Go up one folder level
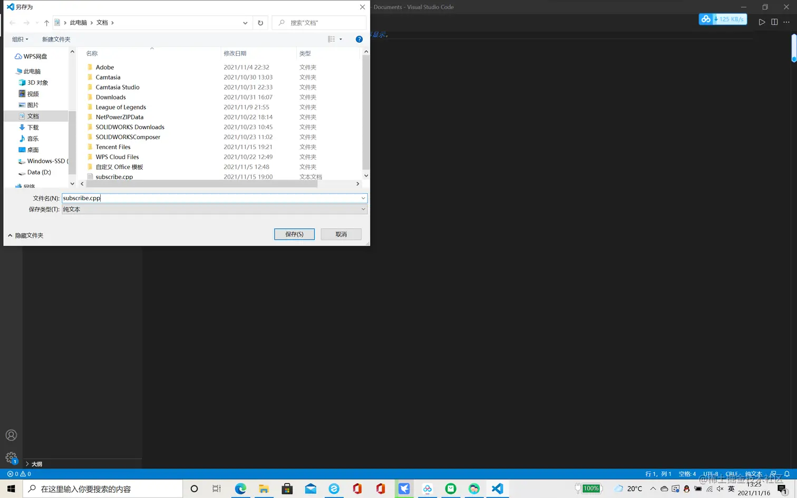The width and height of the screenshot is (797, 498). click(x=46, y=23)
